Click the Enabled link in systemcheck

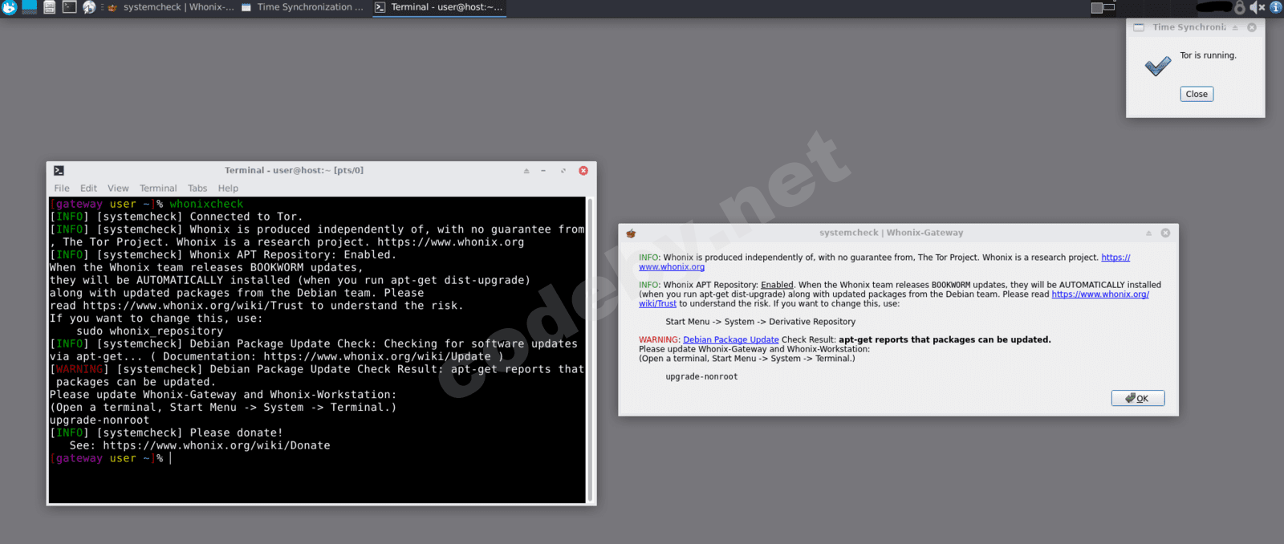[x=777, y=285]
